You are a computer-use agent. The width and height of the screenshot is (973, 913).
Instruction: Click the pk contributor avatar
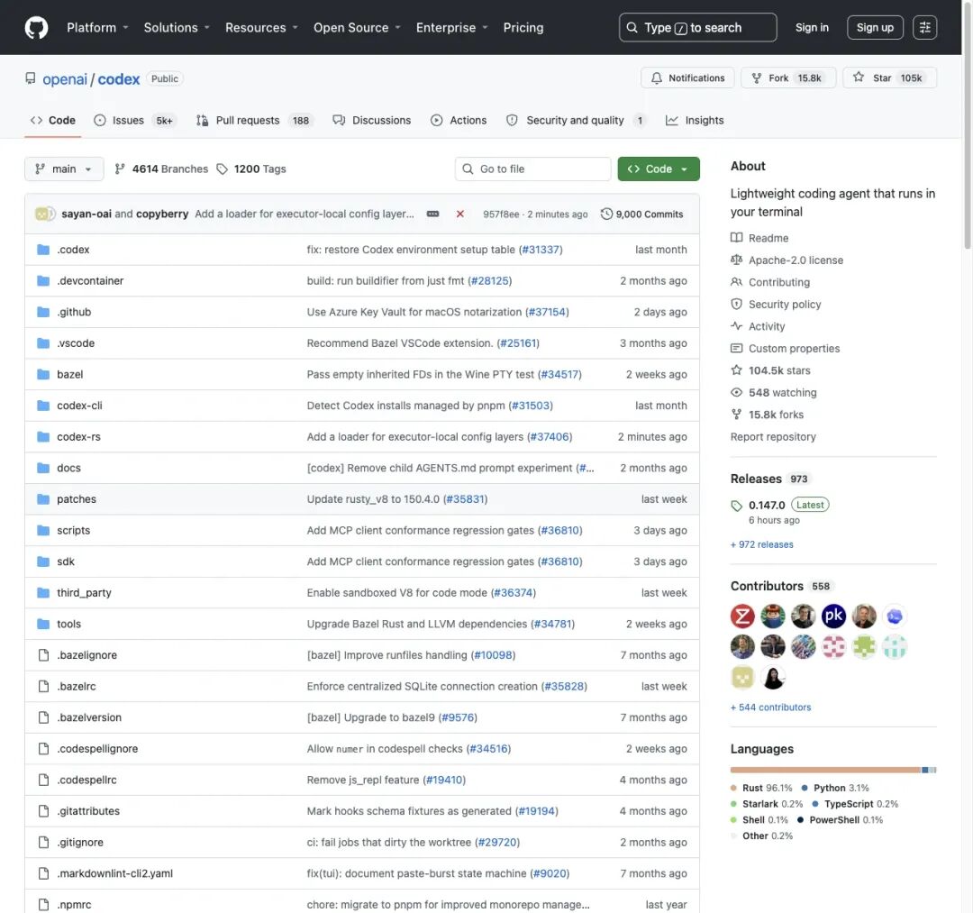point(833,616)
